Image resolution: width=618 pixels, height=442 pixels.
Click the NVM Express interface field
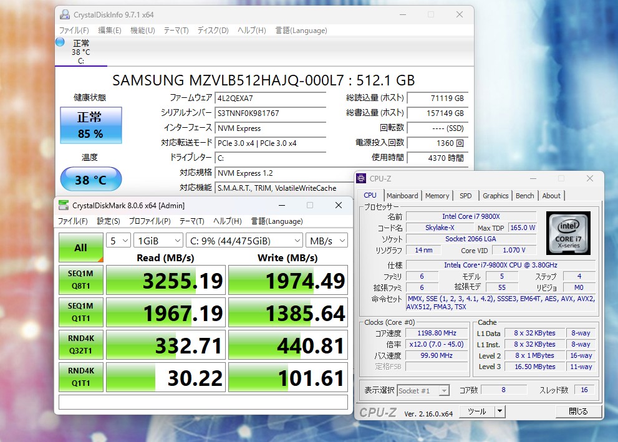click(x=271, y=128)
